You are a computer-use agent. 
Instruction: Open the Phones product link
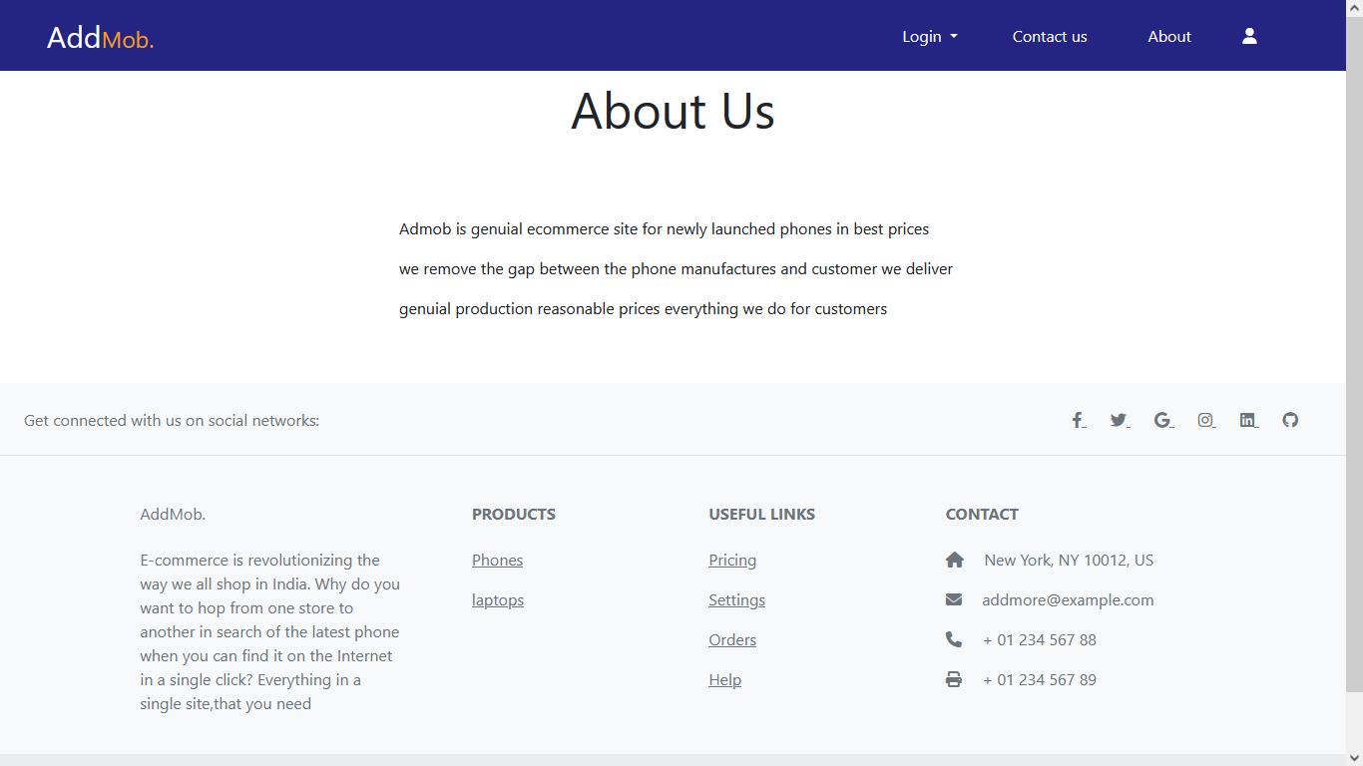point(497,560)
